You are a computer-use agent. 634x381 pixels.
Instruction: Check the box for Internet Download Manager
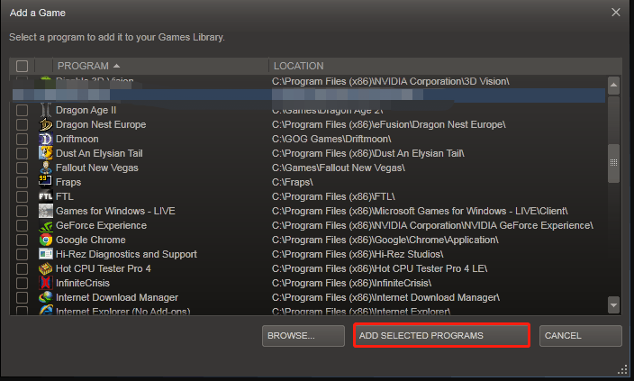(22, 297)
